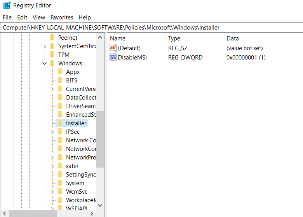Expand the WcmSvc key
This screenshot has width=303, height=217.
(52, 192)
